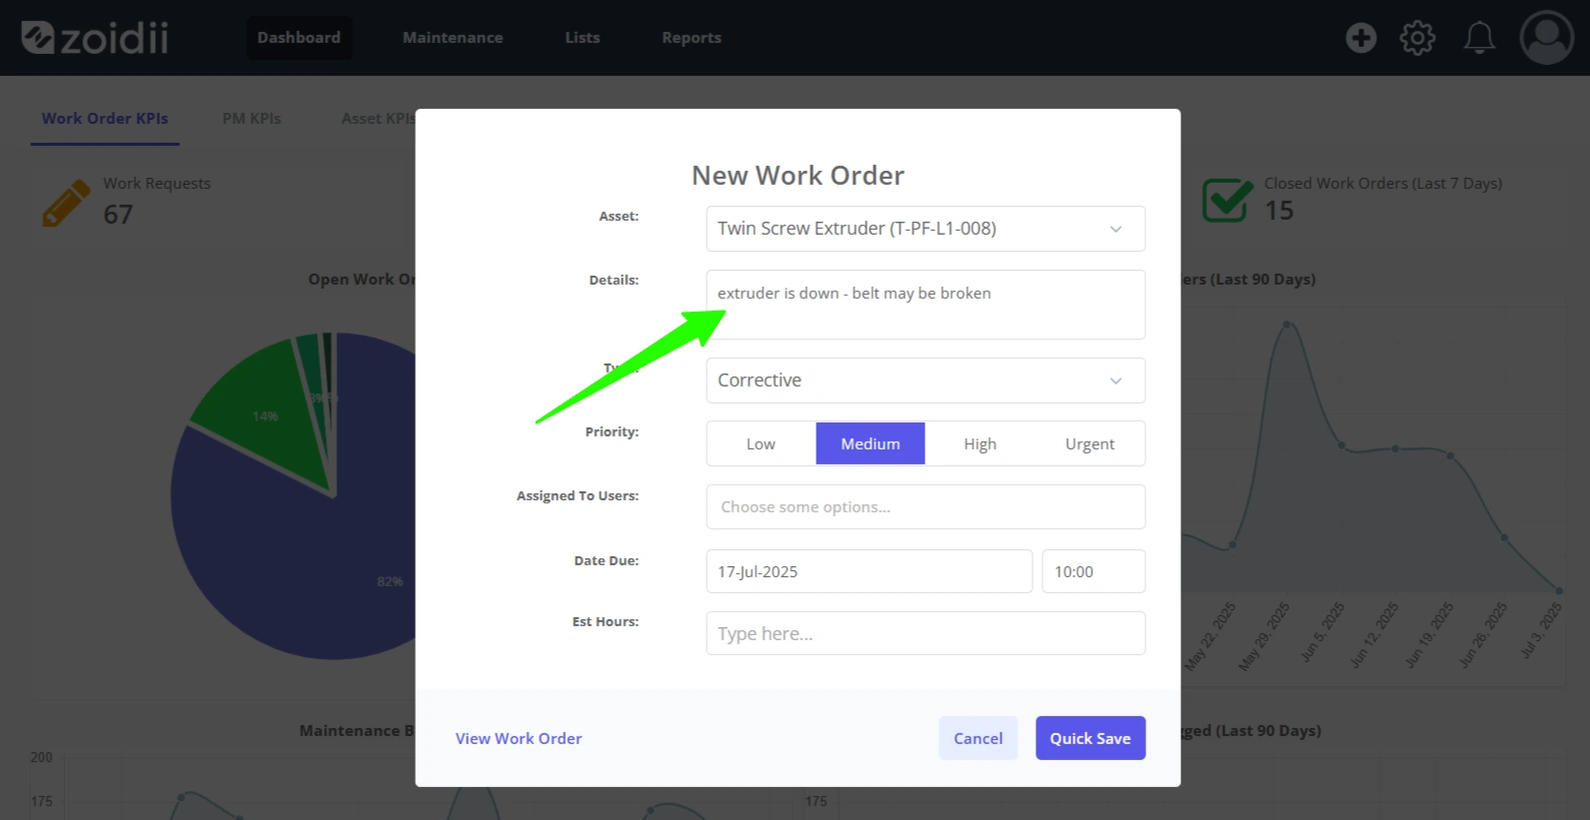Viewport: 1590px width, 820px height.
Task: Open the Lists menu
Action: click(x=583, y=38)
